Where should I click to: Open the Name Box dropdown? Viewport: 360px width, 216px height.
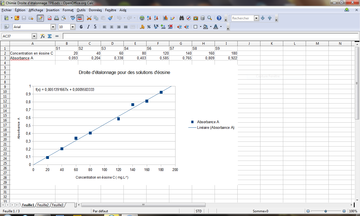[x=34, y=36]
